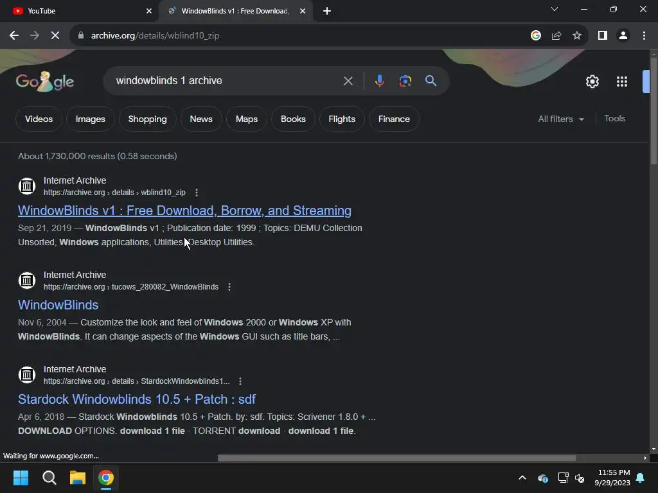Switch to Maps results
This screenshot has height=493, width=658.
tap(247, 119)
